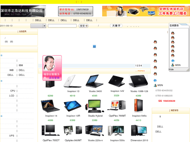Click the second blue arrow section icon in sidebar
Screen dimensions: 190x142
tap(2, 81)
